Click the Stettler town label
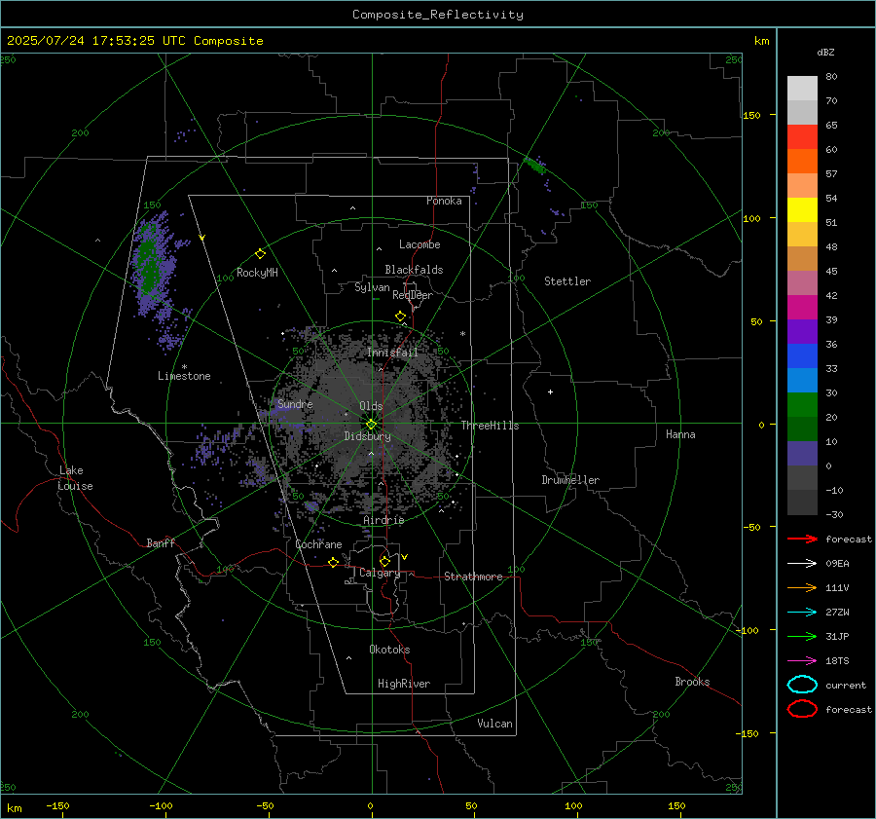The height and width of the screenshot is (819, 876). (x=567, y=281)
